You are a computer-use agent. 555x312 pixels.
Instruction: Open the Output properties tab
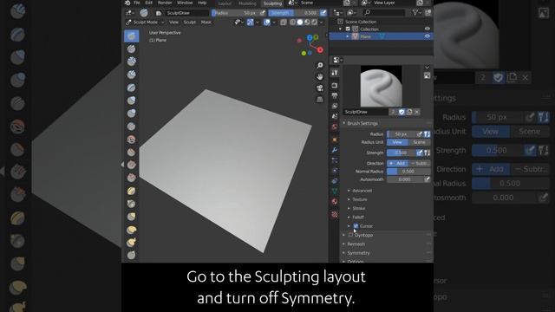coord(335,95)
